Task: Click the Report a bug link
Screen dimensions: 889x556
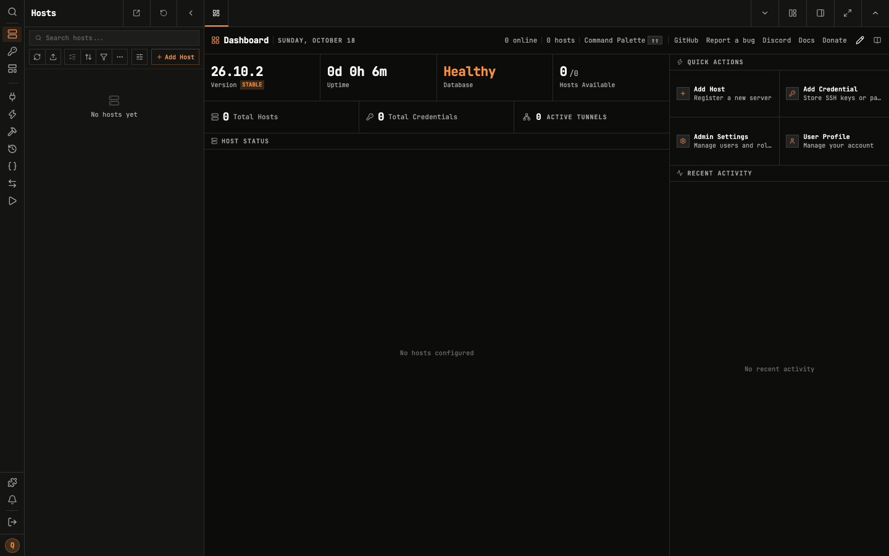Action: coord(730,40)
